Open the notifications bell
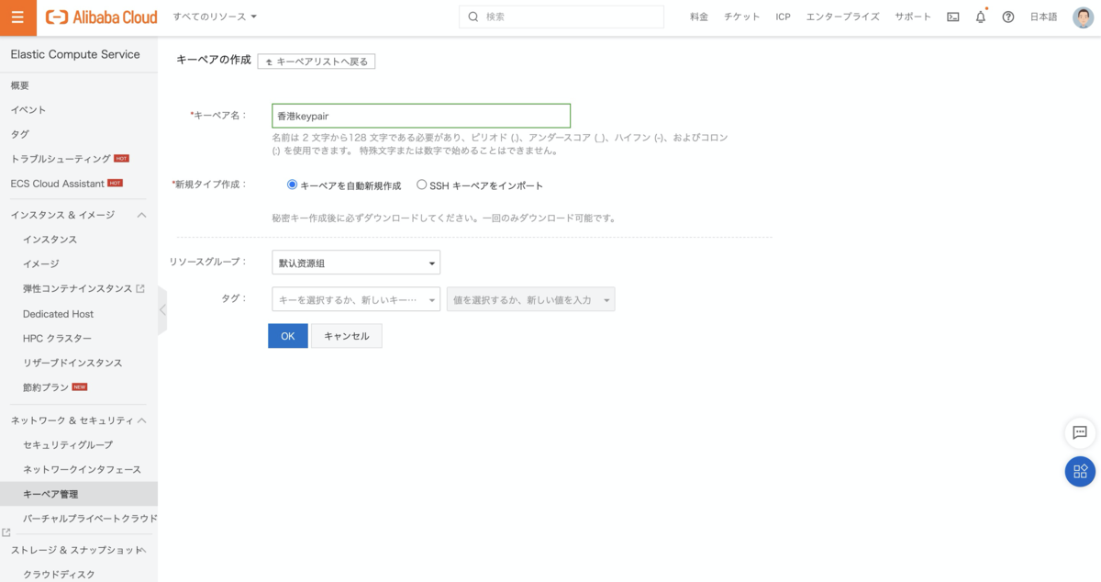The image size is (1101, 582). 981,17
